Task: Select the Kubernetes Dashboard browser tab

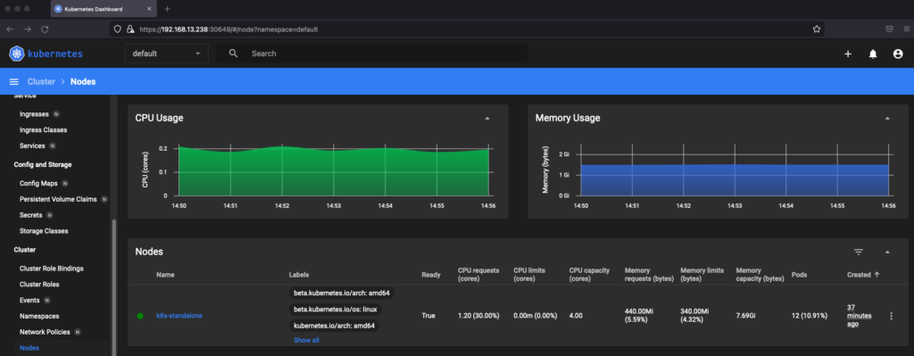Action: (x=104, y=9)
